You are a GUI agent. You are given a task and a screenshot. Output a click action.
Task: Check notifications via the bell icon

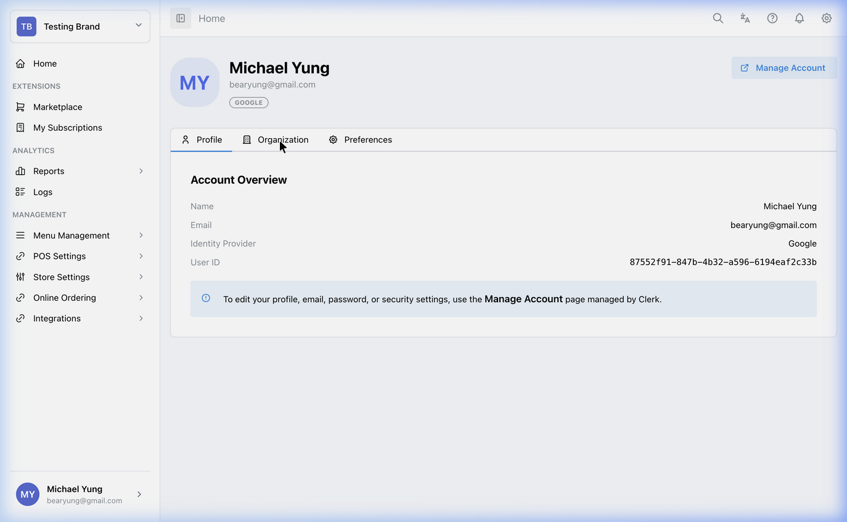tap(799, 18)
